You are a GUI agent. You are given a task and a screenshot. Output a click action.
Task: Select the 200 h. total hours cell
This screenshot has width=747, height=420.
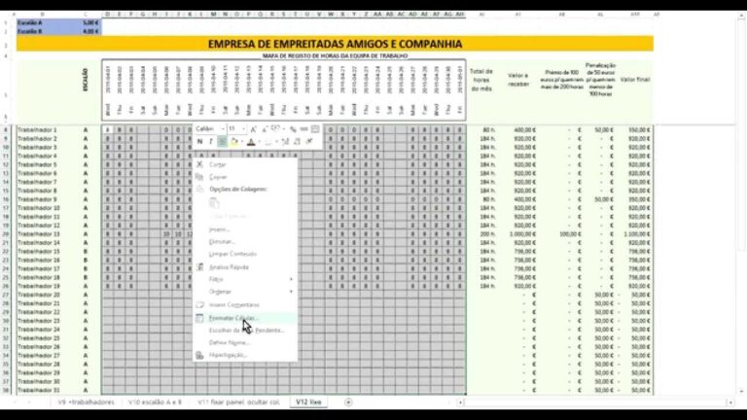click(481, 233)
